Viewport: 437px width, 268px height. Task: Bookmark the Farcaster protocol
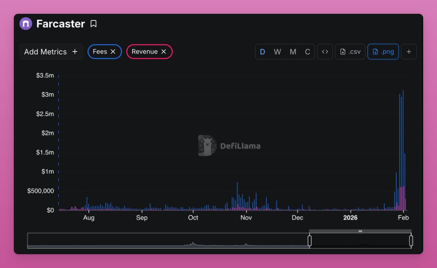[94, 24]
